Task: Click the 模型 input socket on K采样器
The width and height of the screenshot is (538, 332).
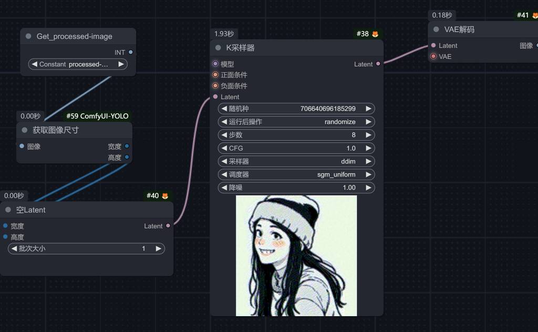Action: 215,64
